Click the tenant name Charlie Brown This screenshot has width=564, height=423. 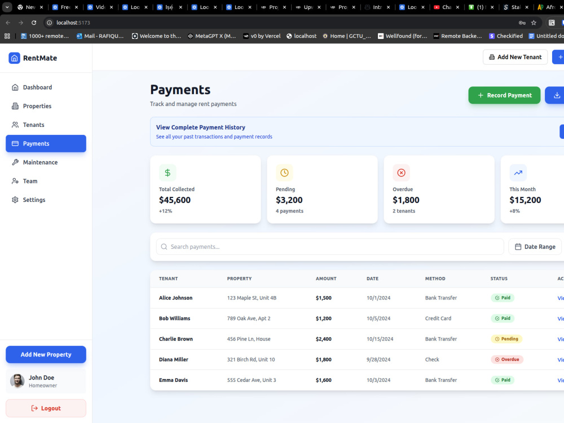[x=176, y=339]
